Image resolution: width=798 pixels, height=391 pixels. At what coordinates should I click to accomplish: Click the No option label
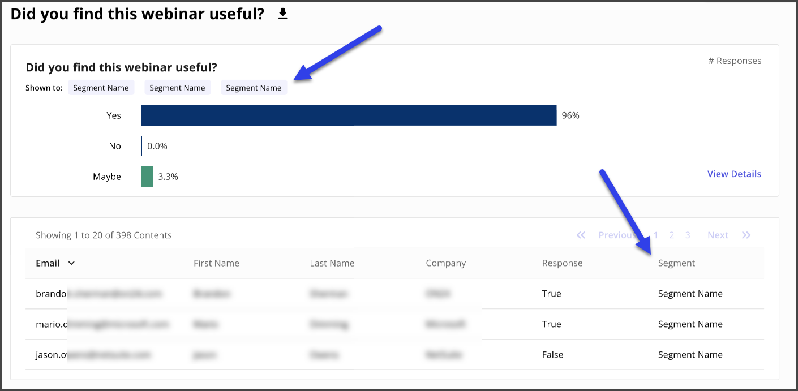[x=115, y=146]
